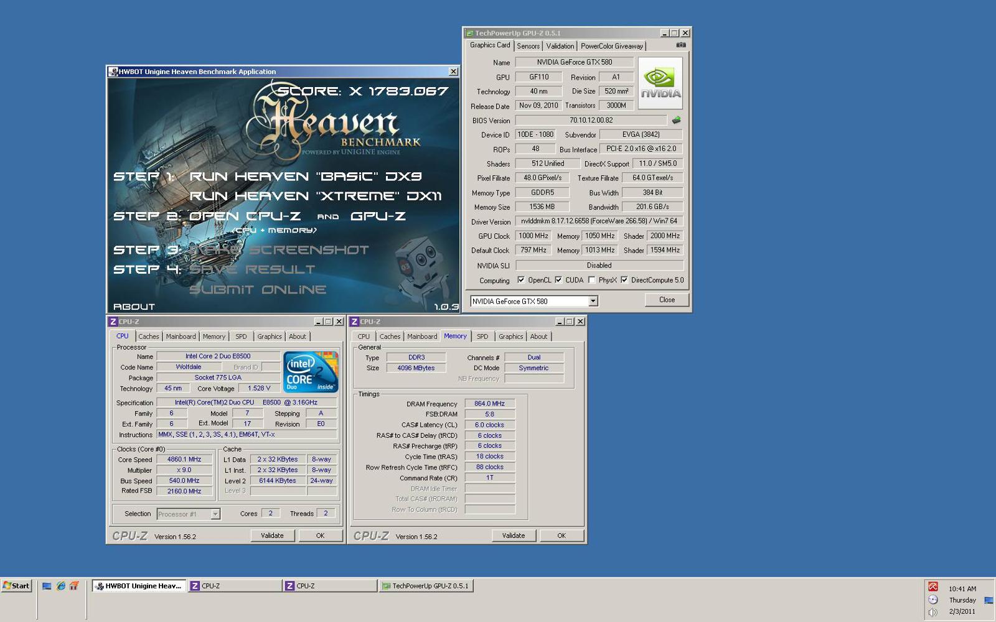Click the GPU-Z link in step 2
Screen dimensions: 996x622
[x=378, y=216]
